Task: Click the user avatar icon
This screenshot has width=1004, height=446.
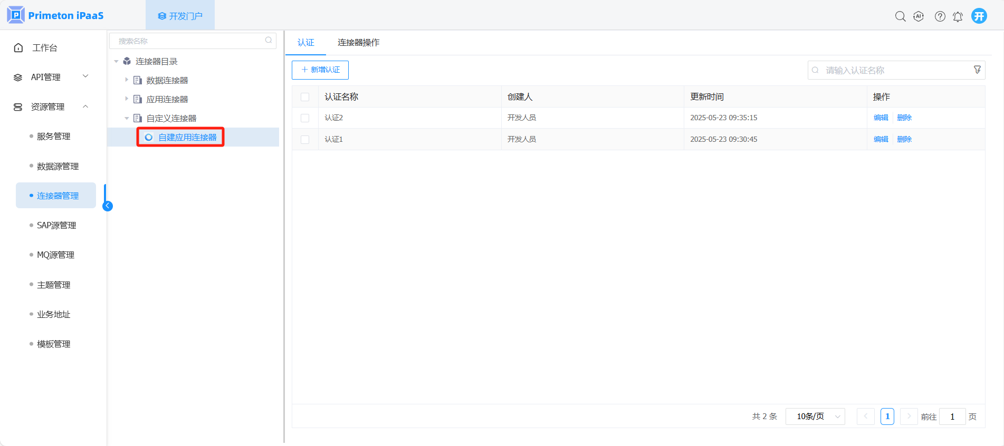Action: pyautogui.click(x=979, y=16)
